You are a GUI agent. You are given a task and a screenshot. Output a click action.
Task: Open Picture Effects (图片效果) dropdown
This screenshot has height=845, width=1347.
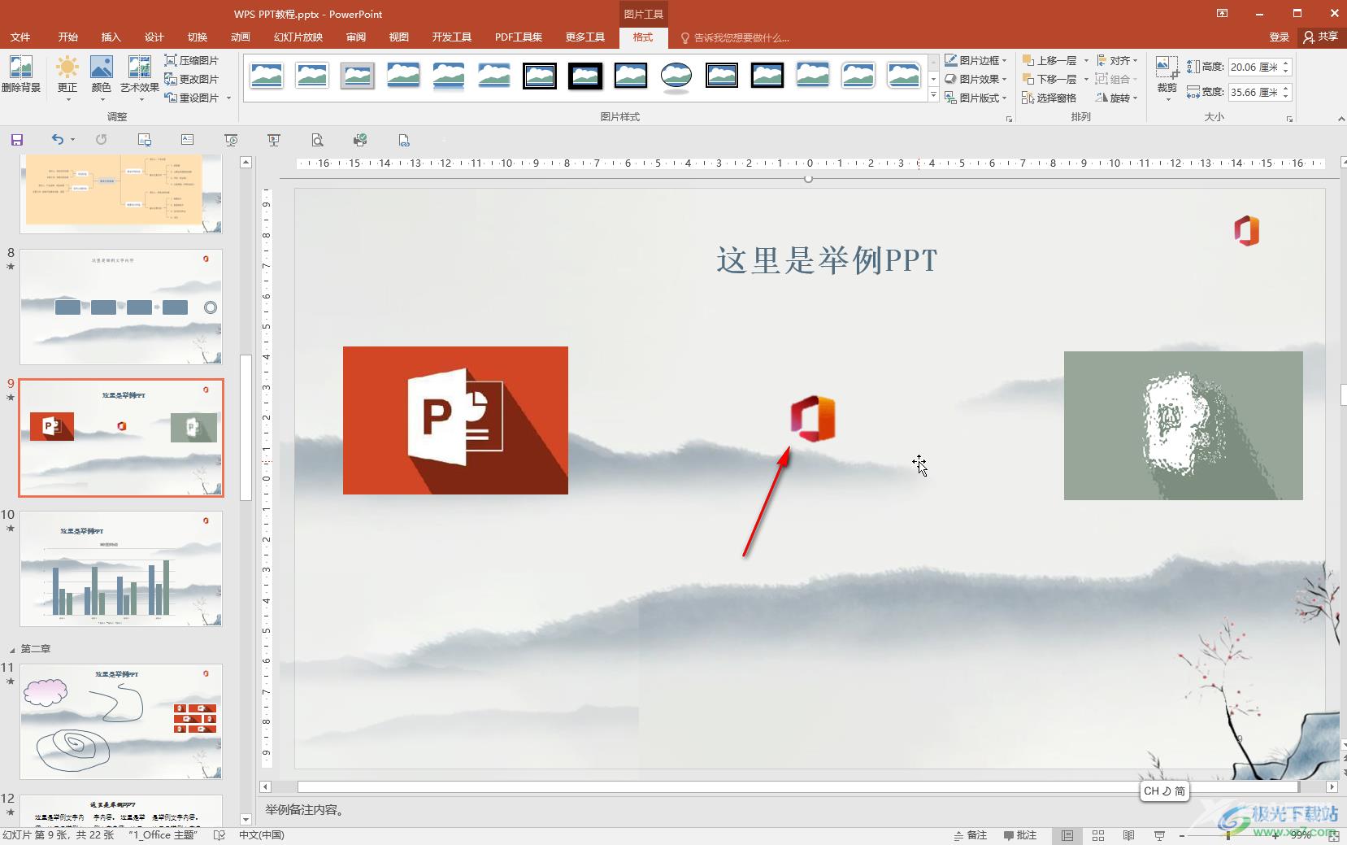(975, 79)
